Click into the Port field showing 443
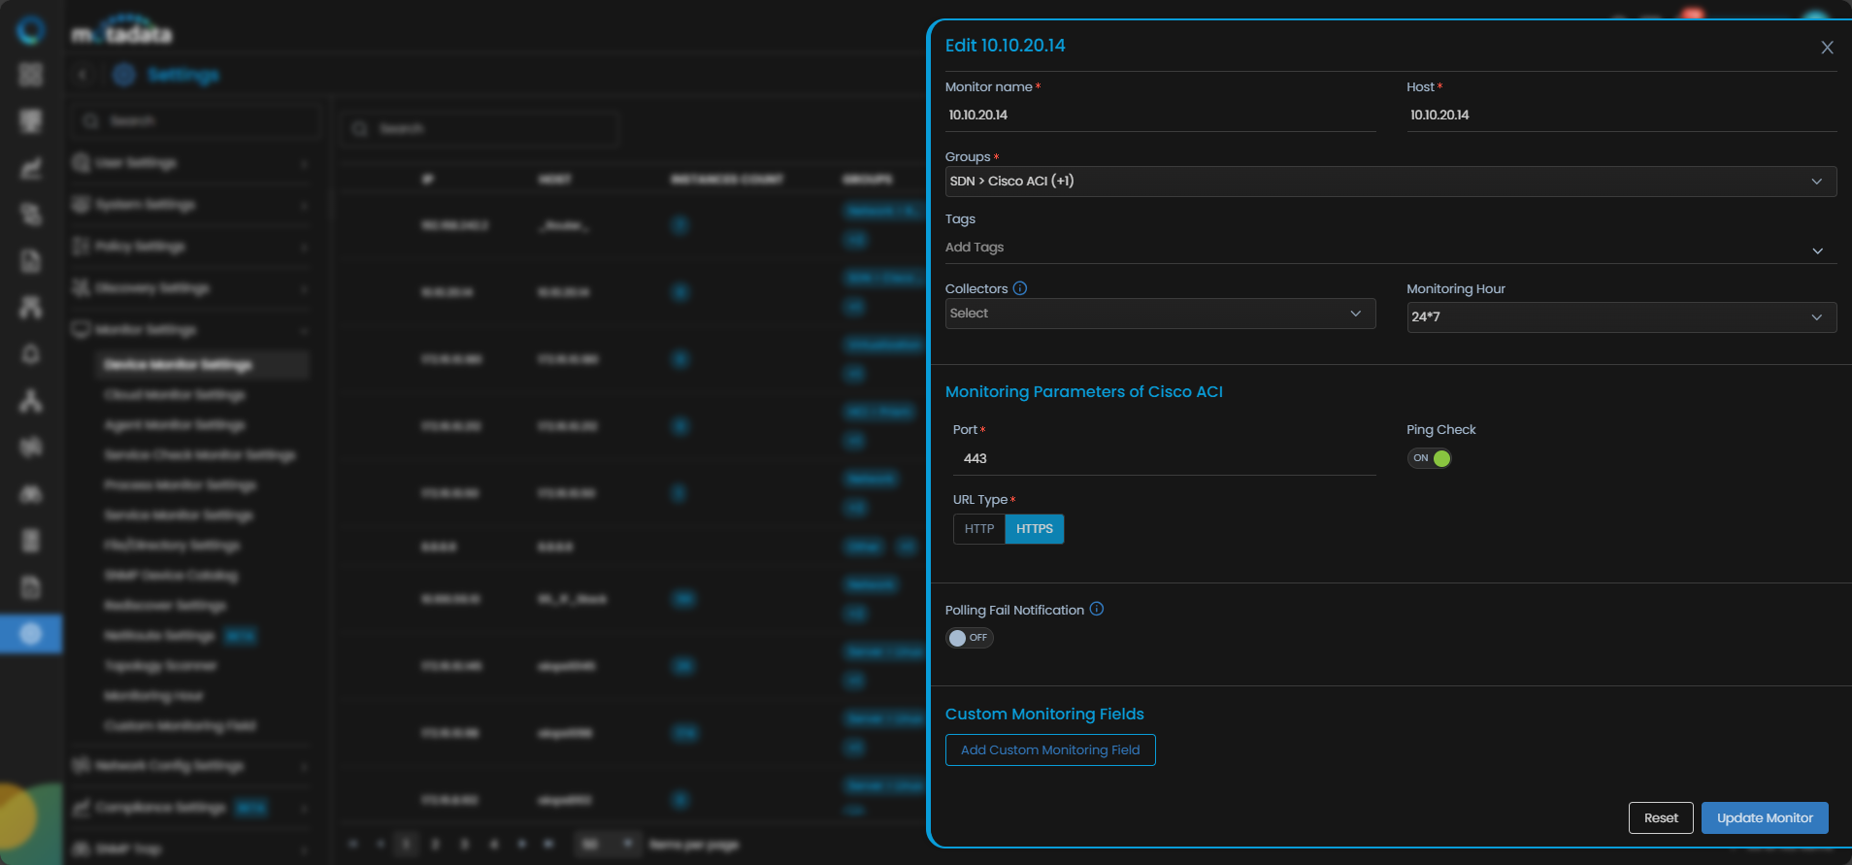 click(1164, 459)
